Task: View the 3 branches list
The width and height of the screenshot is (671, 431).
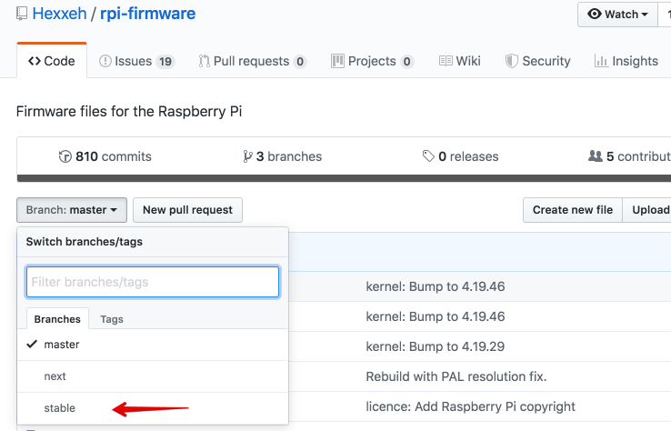Action: pos(283,156)
